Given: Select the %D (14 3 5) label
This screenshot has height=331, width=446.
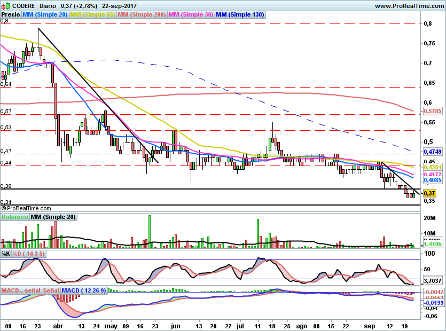Looking at the screenshot, I should [29, 254].
